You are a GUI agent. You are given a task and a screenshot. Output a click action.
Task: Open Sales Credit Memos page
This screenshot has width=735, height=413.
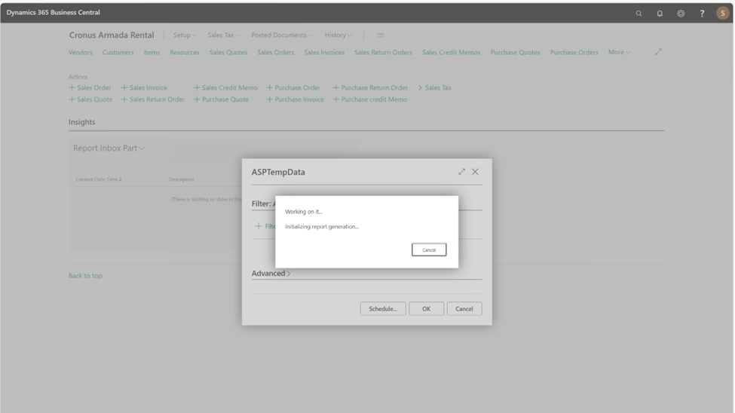(x=451, y=53)
